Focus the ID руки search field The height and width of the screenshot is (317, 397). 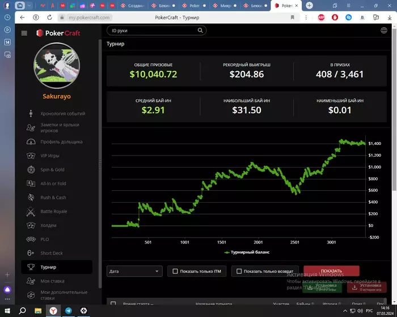click(x=156, y=31)
